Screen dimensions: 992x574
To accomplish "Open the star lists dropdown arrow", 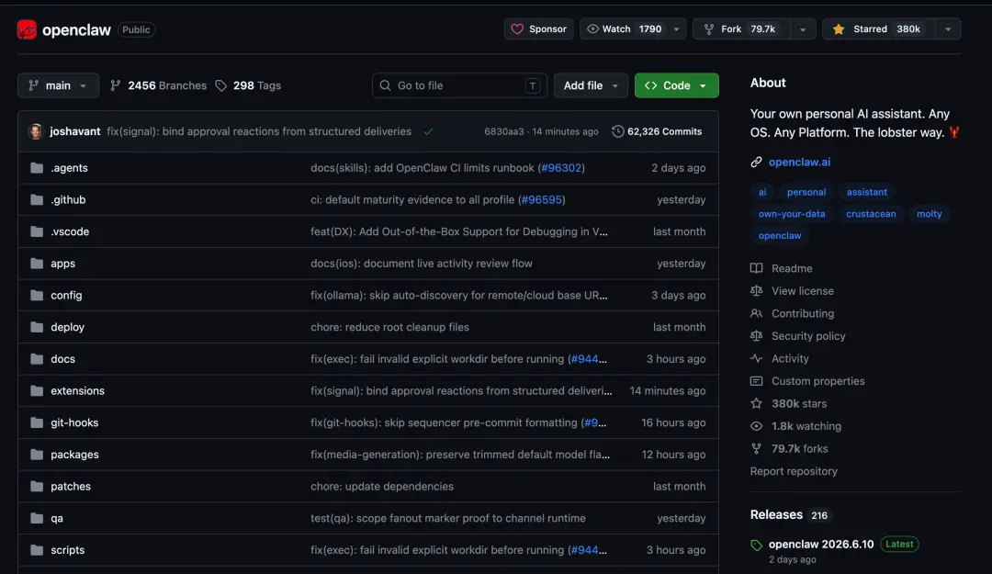I will [x=948, y=29].
